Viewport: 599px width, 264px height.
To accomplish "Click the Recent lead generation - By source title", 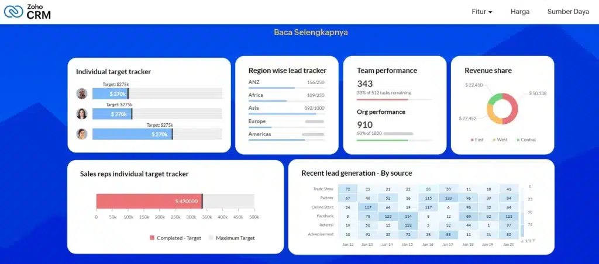I will click(x=357, y=173).
